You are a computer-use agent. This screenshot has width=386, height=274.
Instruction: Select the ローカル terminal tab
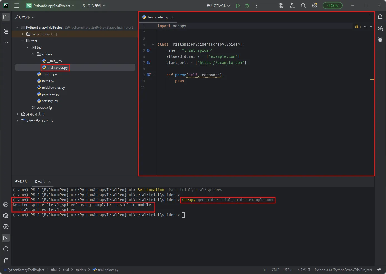coord(40,182)
